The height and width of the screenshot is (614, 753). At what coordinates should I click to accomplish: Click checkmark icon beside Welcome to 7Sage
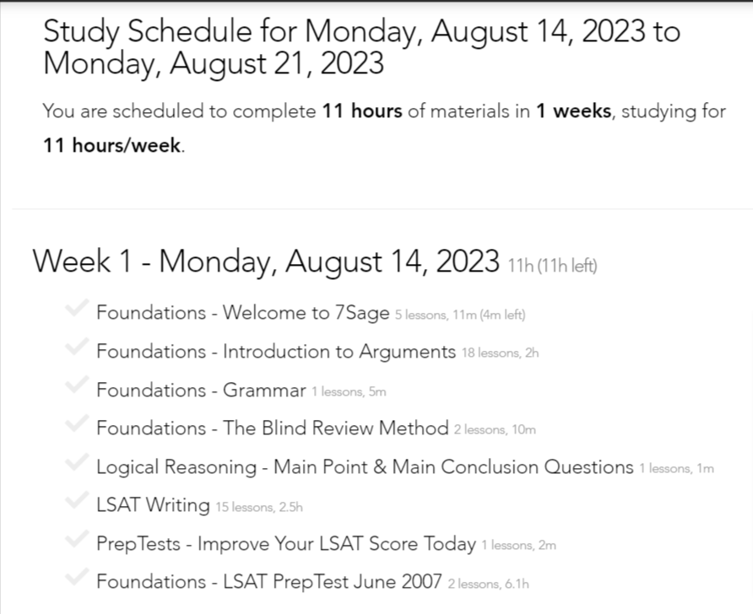pos(77,310)
